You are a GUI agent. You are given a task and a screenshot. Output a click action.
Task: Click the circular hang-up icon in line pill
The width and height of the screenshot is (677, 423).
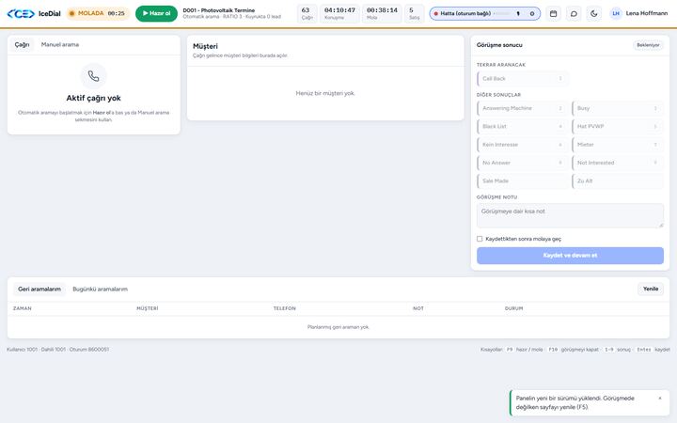coord(532,13)
